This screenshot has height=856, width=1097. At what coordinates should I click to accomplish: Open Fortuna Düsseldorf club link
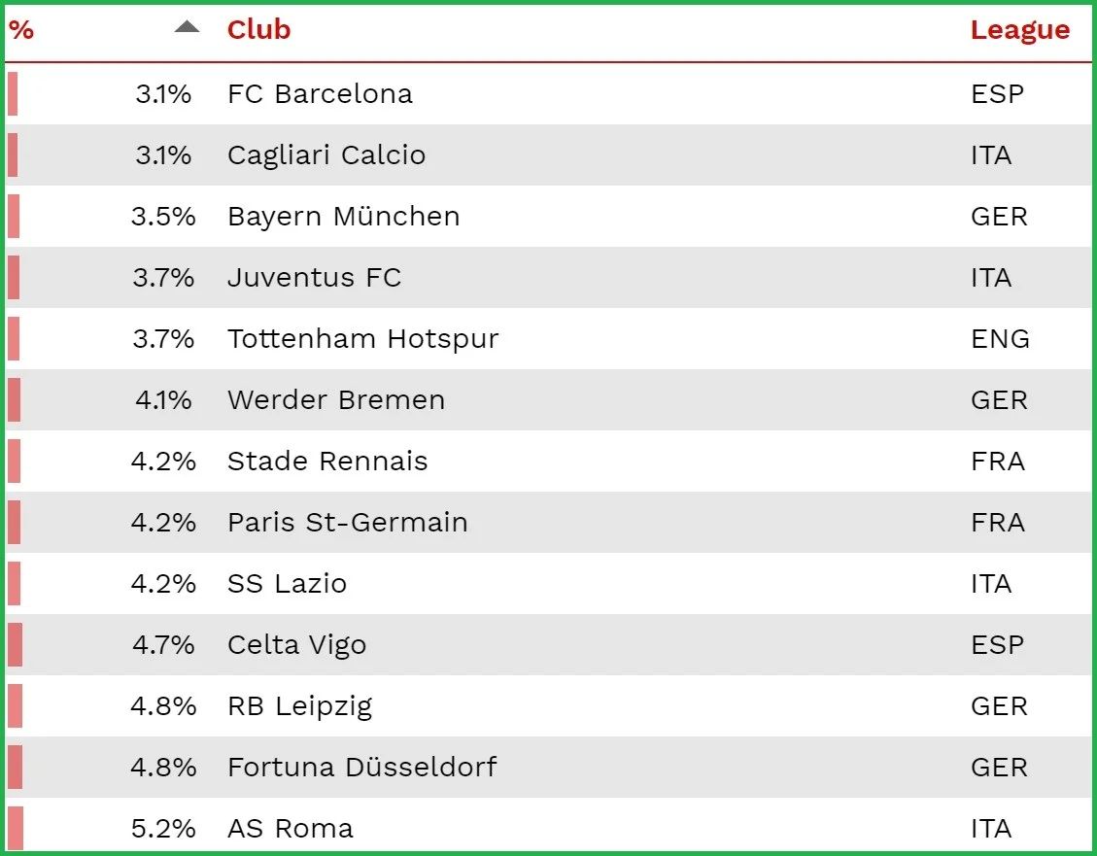click(x=361, y=768)
